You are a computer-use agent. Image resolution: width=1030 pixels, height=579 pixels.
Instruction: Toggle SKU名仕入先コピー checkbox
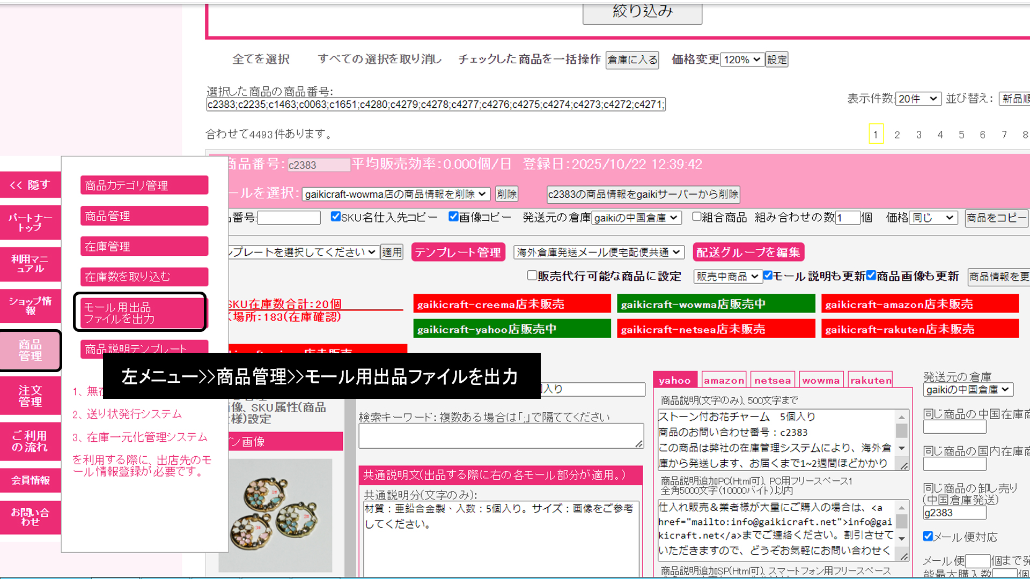coord(336,217)
